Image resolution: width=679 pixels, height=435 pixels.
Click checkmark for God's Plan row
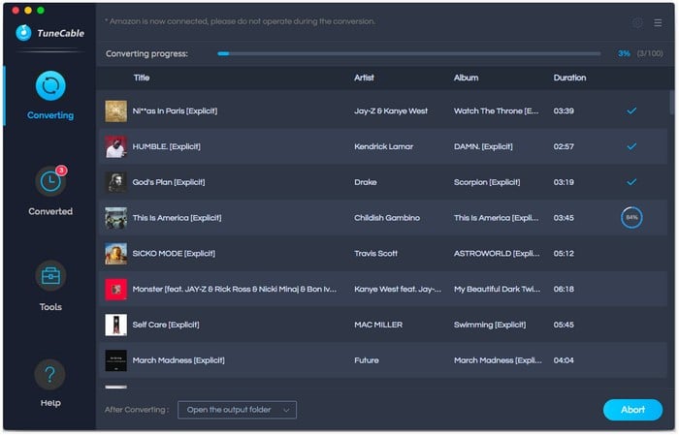coord(631,182)
